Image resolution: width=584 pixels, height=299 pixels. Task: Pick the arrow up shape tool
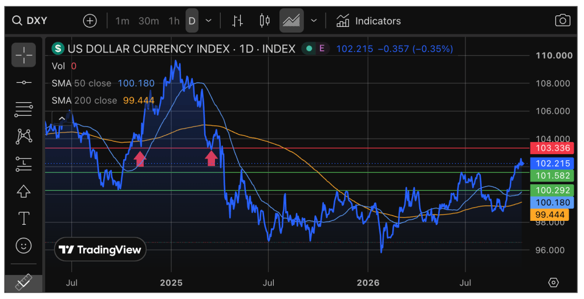(23, 191)
